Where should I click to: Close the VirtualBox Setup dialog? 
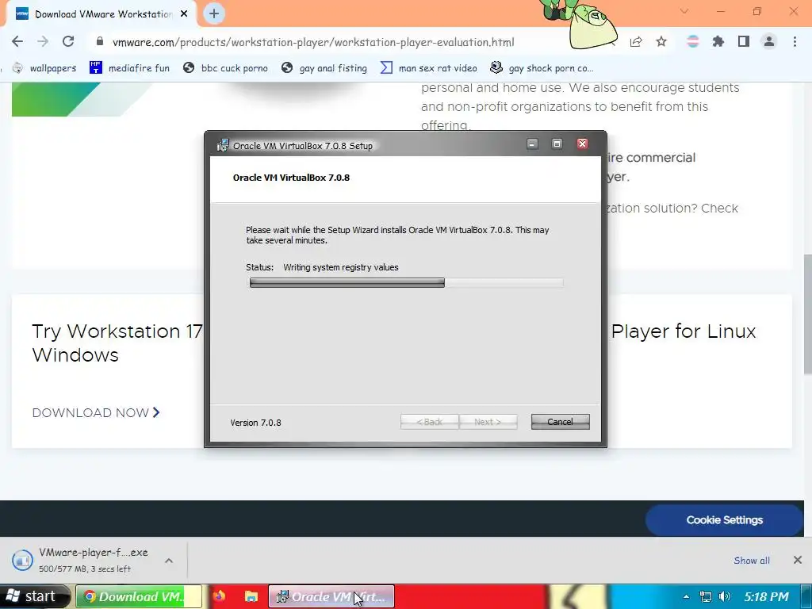[582, 144]
